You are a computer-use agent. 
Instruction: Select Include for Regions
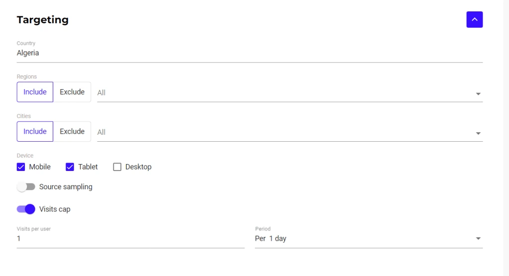point(35,92)
